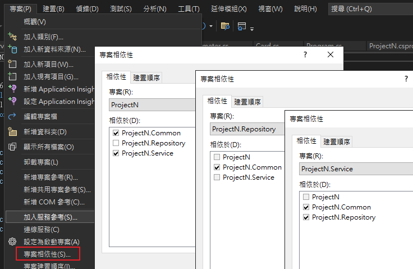This screenshot has width=413, height=269.
Task: Open the 測試(S) menu
Action: (121, 9)
